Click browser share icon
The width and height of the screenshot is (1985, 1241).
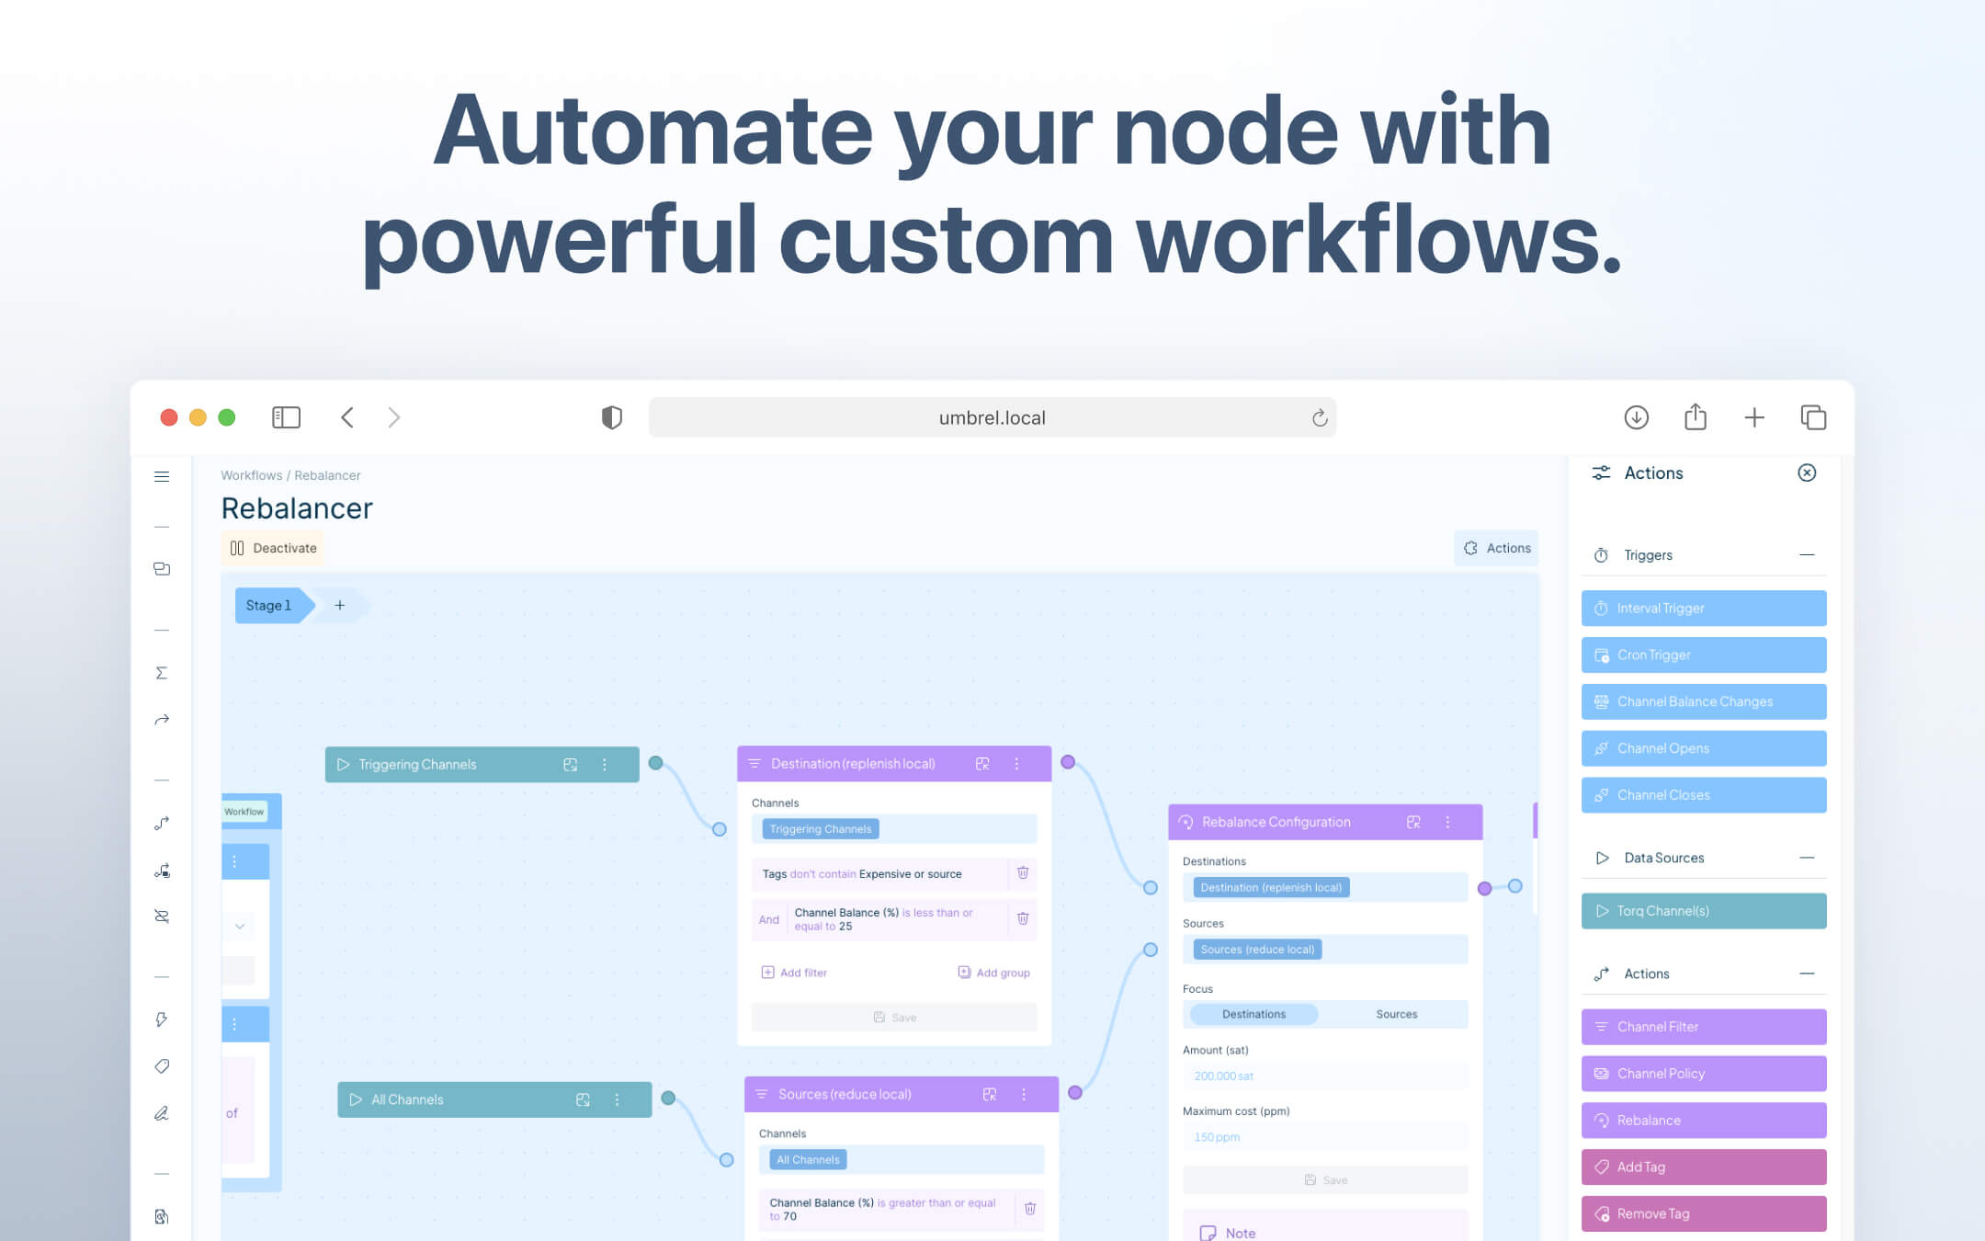coord(1696,417)
